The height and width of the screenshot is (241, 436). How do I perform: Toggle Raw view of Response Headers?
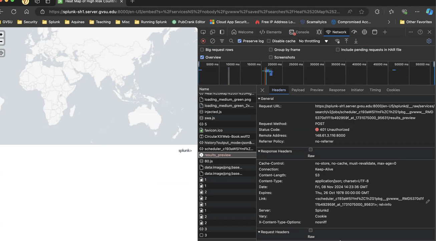(x=311, y=149)
